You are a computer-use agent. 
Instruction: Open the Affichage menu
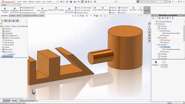pyautogui.click(x=31, y=2)
